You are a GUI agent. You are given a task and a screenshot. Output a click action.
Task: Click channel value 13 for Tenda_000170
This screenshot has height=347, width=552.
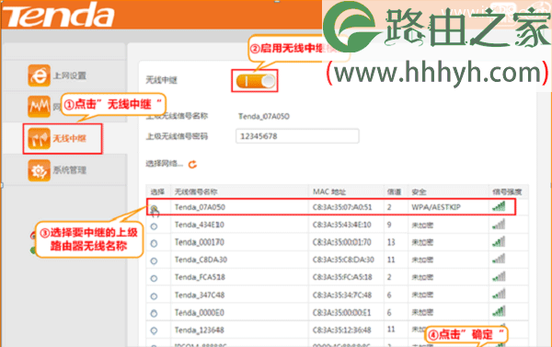(x=391, y=242)
